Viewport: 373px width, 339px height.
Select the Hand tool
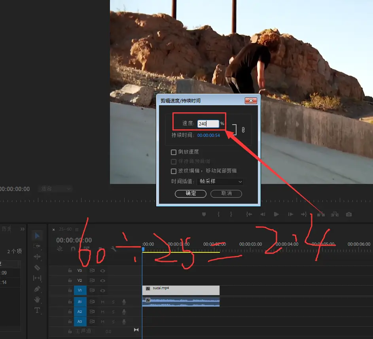(x=37, y=299)
